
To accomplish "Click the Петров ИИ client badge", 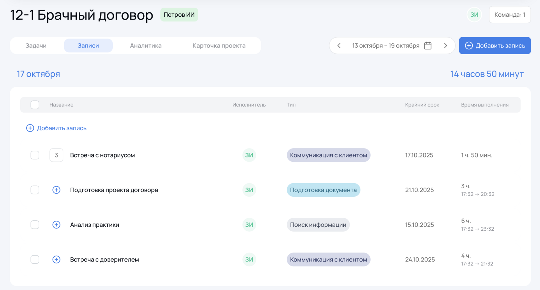I will click(179, 15).
